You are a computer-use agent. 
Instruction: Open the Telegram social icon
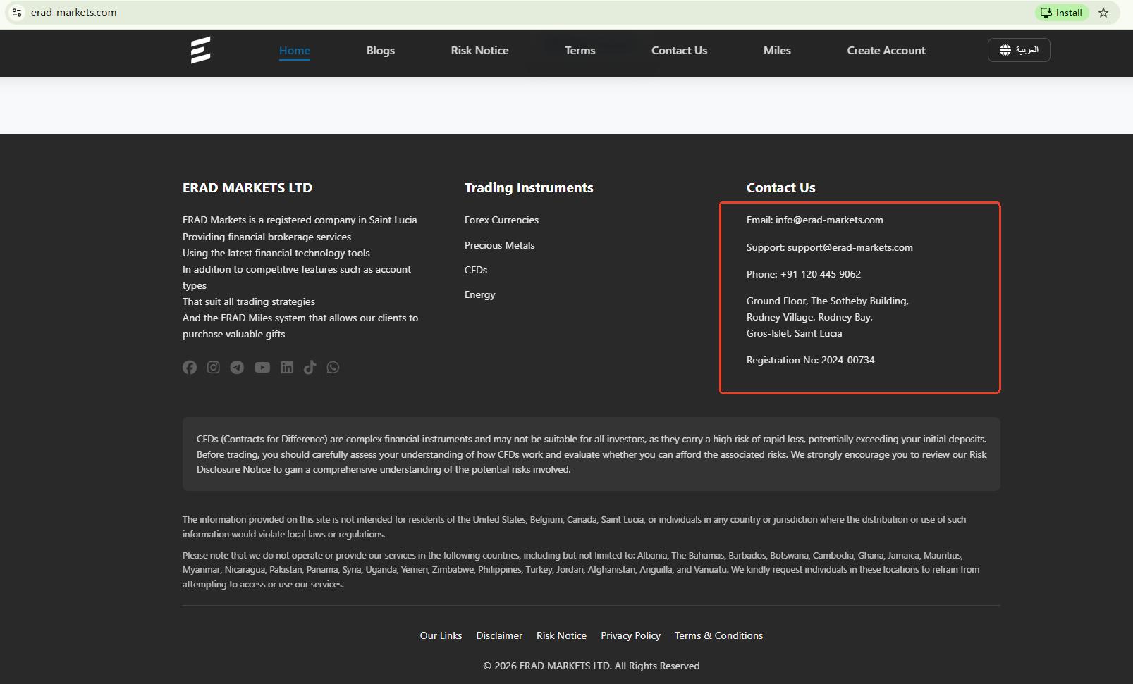click(237, 367)
